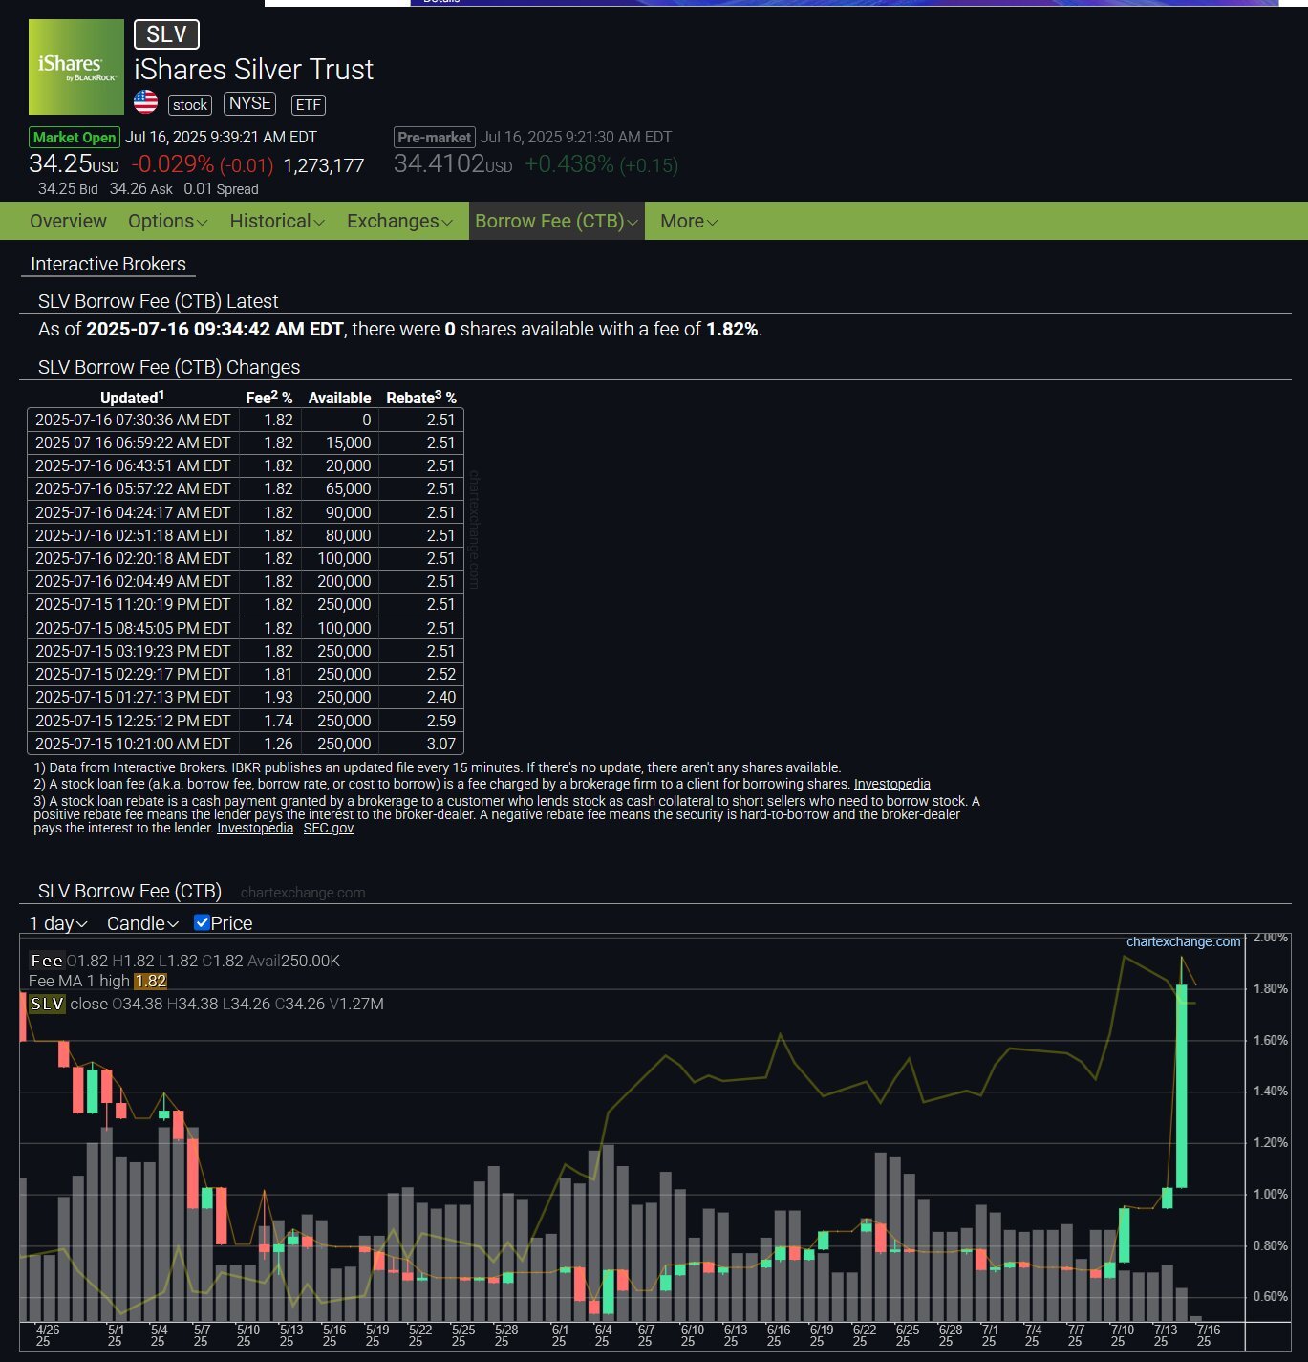This screenshot has height=1362, width=1308.
Task: Click the US flag icon
Action: tap(145, 102)
